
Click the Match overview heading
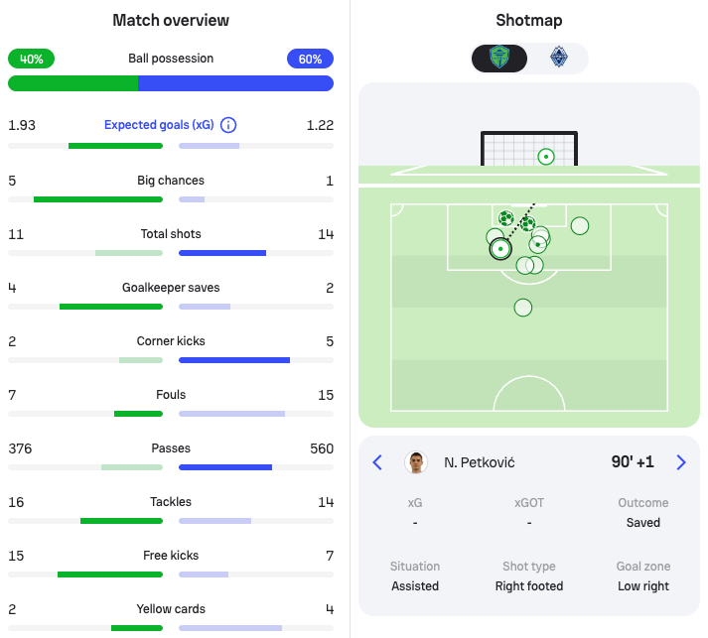(171, 20)
